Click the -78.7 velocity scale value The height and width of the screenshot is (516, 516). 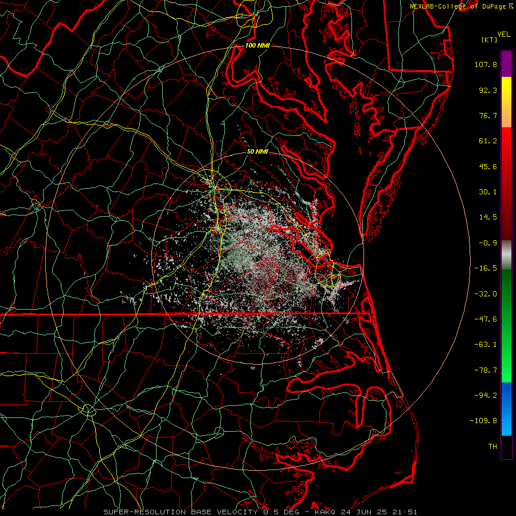coord(486,370)
